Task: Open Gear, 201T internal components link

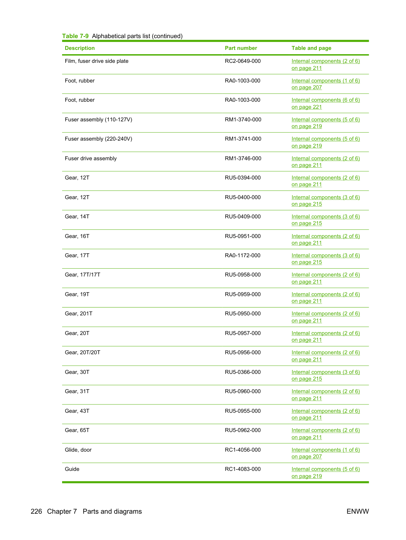Action: pos(325,317)
